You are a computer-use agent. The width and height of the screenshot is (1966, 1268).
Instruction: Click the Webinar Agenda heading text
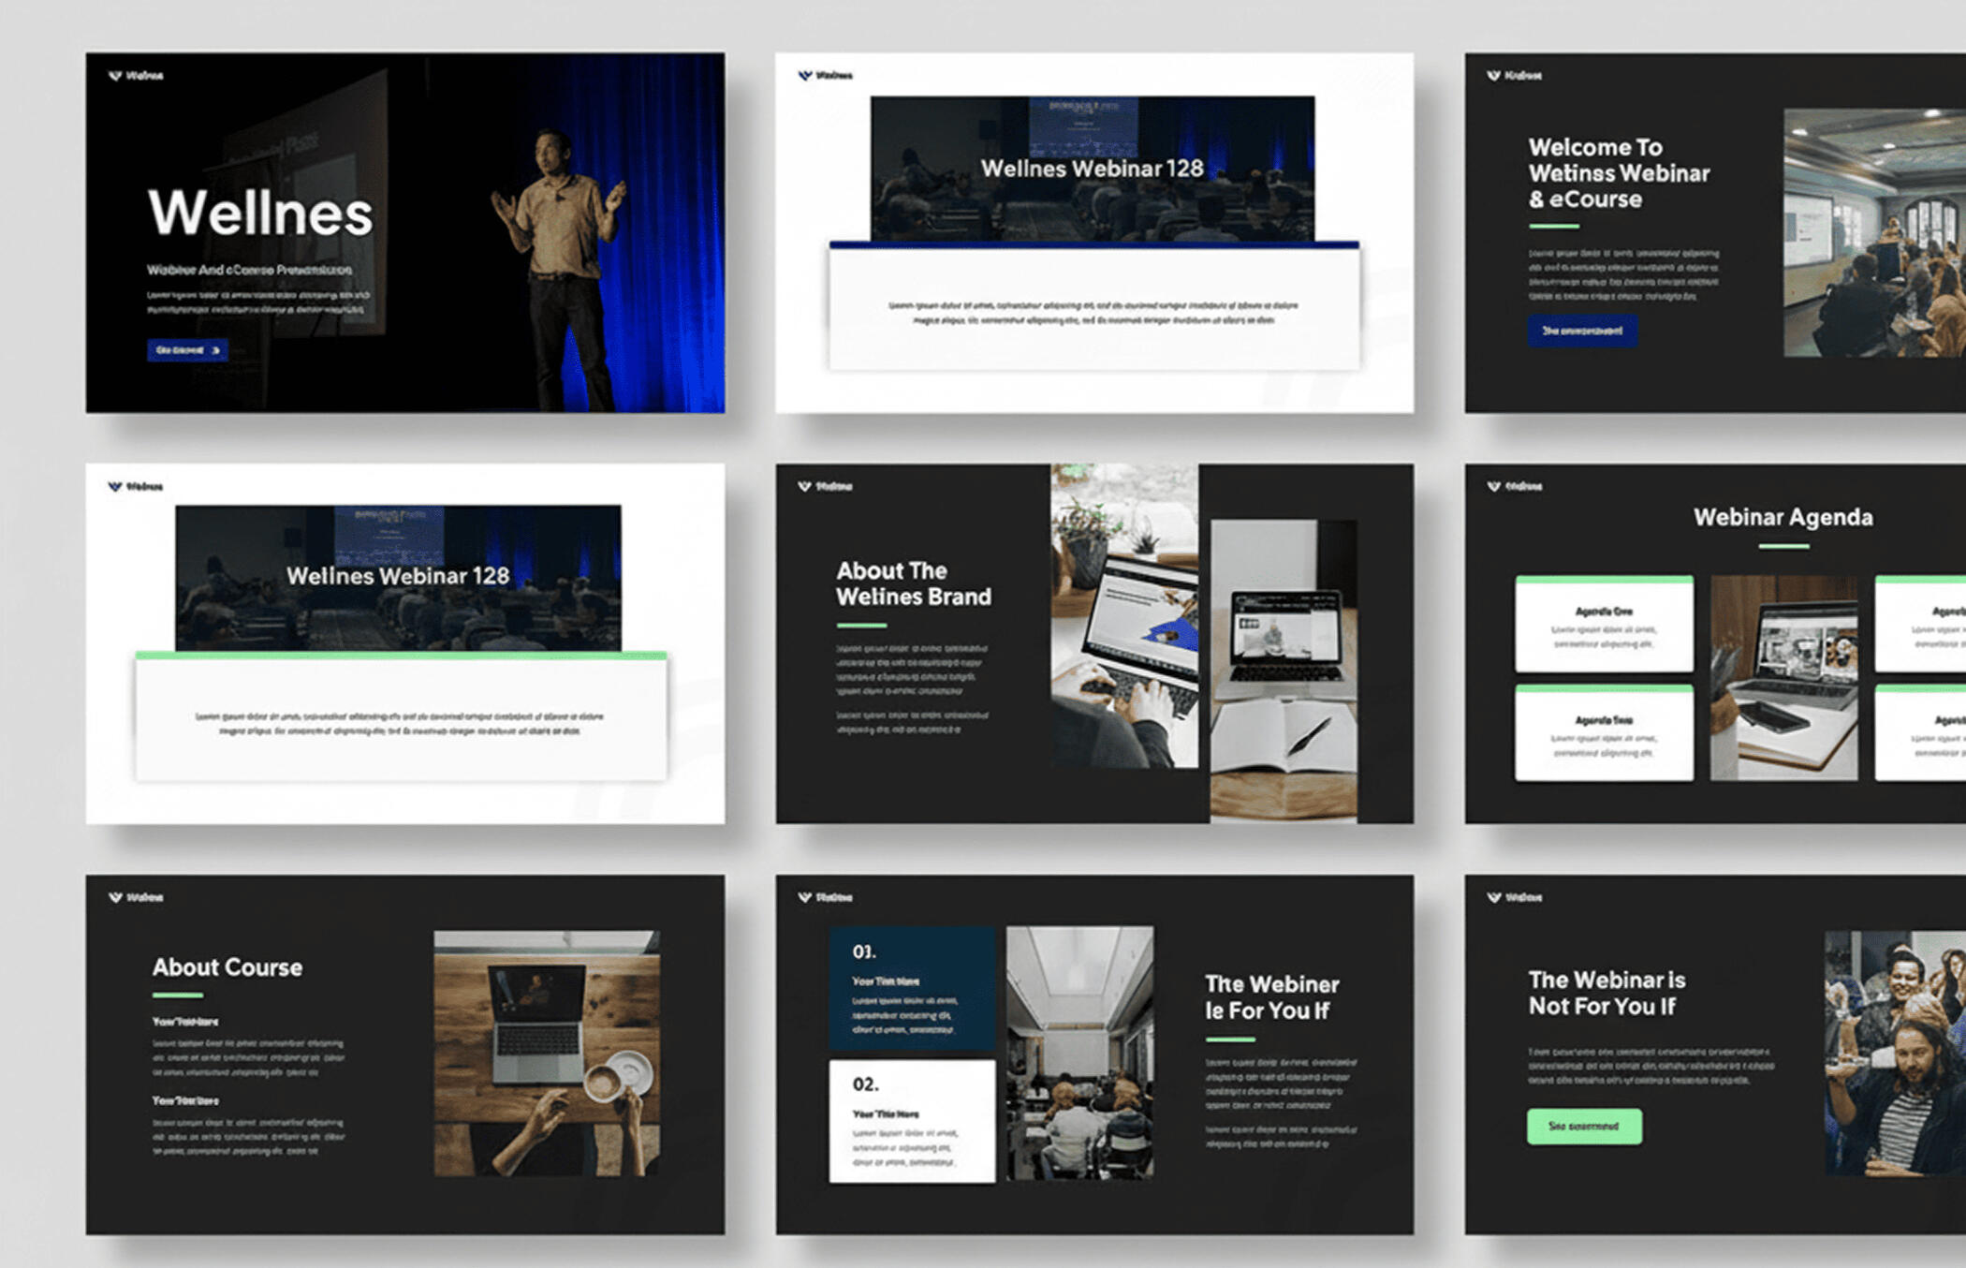click(x=1783, y=517)
